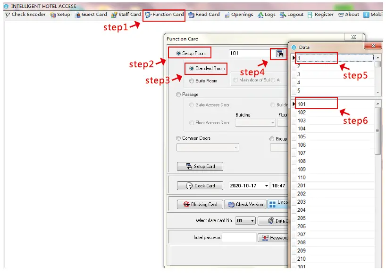Viewport: 386px width, 273px height.
Task: Click the Setup Card button
Action: coord(200,167)
